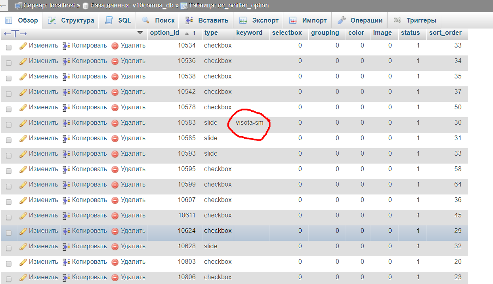The width and height of the screenshot is (493, 284).
Task: Open the Импорт tab
Action: coord(308,20)
